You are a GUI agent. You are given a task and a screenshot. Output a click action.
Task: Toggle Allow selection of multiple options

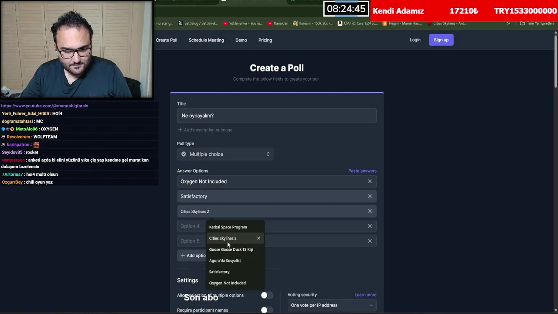(x=267, y=295)
